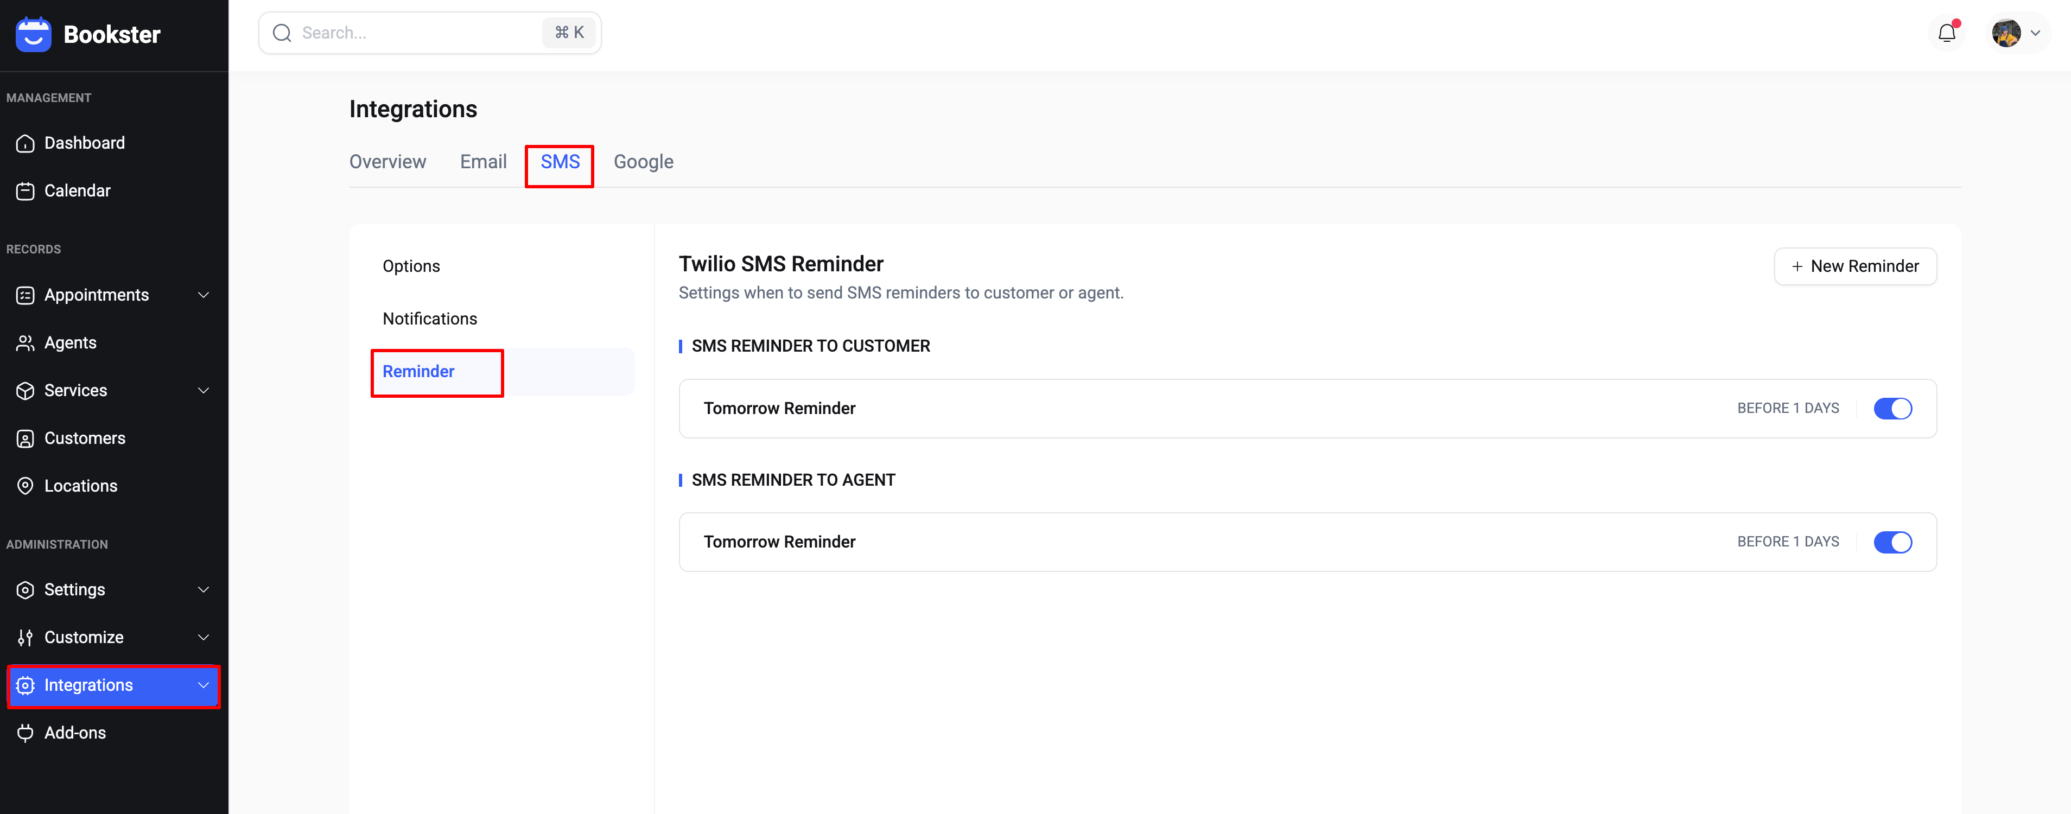The image size is (2071, 814).
Task: Click the Locations pin icon
Action: tap(26, 486)
